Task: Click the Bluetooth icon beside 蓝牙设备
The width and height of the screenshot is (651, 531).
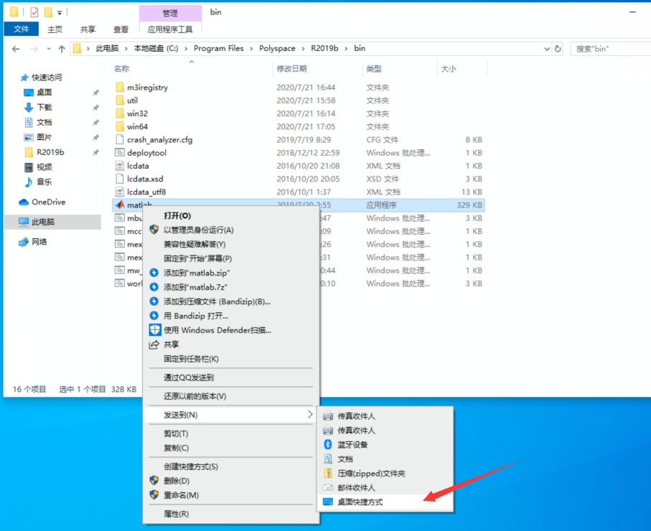Action: coord(327,444)
